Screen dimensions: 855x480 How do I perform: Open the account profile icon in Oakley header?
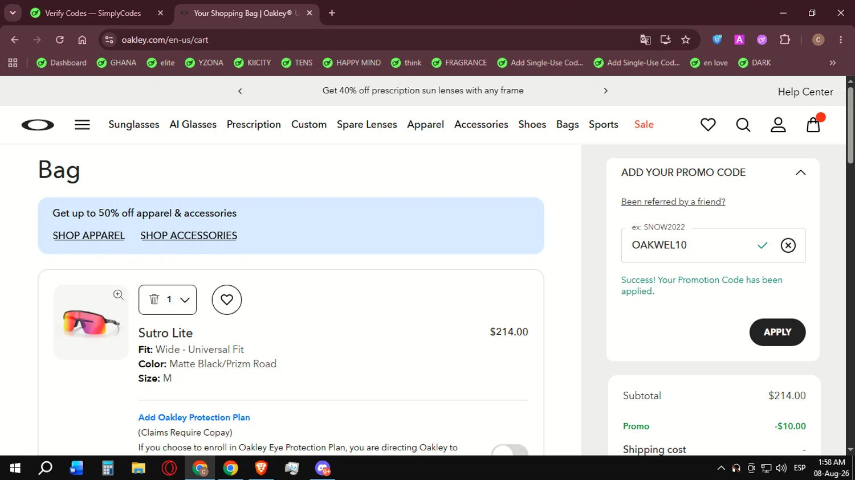tap(778, 124)
